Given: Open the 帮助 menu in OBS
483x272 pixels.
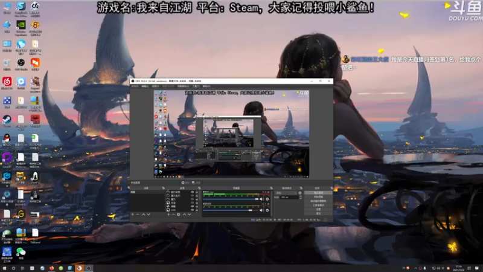Looking at the screenshot, I should 206,86.
